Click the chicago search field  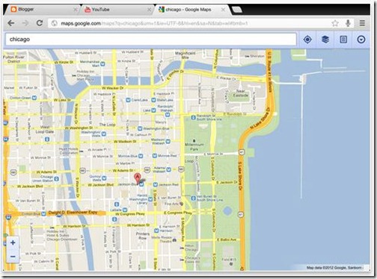click(x=151, y=40)
